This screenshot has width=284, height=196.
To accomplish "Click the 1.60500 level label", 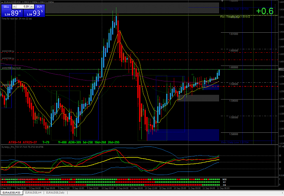I will click(x=234, y=50).
